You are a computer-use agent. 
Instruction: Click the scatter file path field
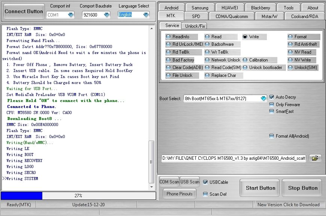tap(234, 158)
